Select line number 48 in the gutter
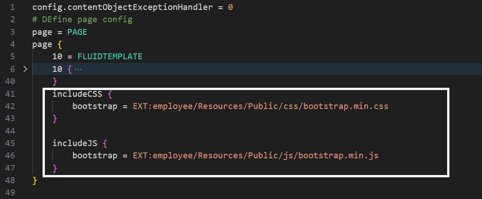 click(10, 180)
